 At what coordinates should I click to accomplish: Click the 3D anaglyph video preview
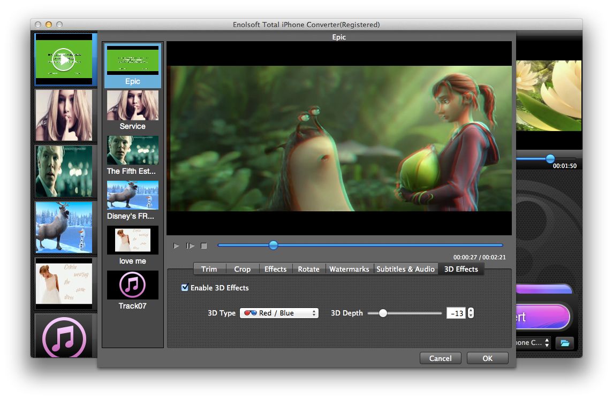tap(339, 139)
